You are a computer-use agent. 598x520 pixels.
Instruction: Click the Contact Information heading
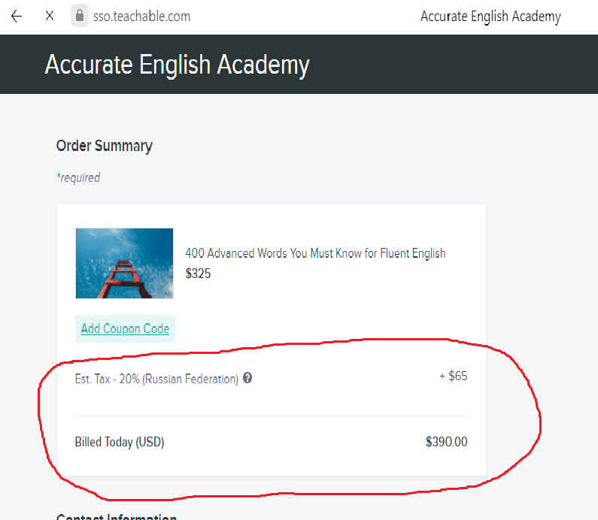(117, 516)
